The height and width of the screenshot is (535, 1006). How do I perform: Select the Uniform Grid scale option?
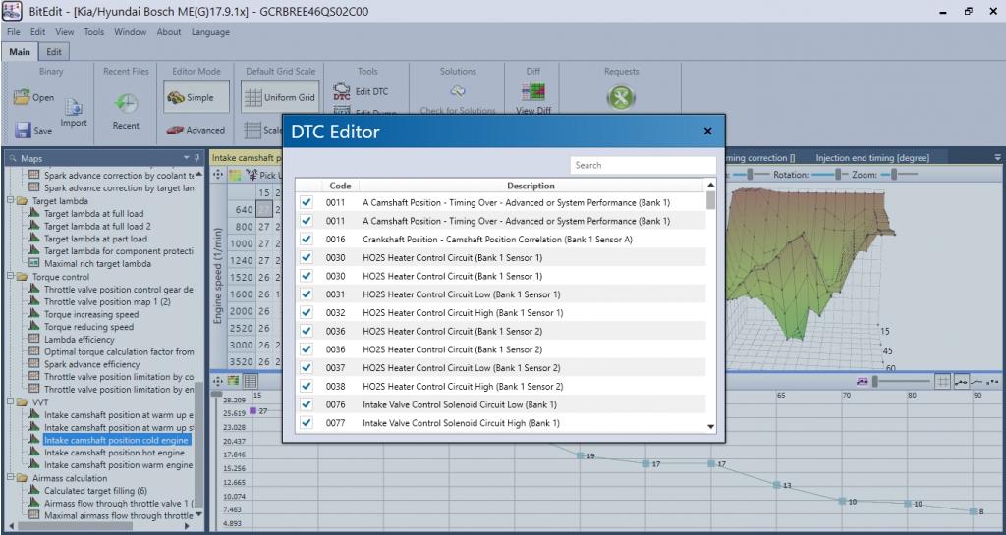coord(280,97)
